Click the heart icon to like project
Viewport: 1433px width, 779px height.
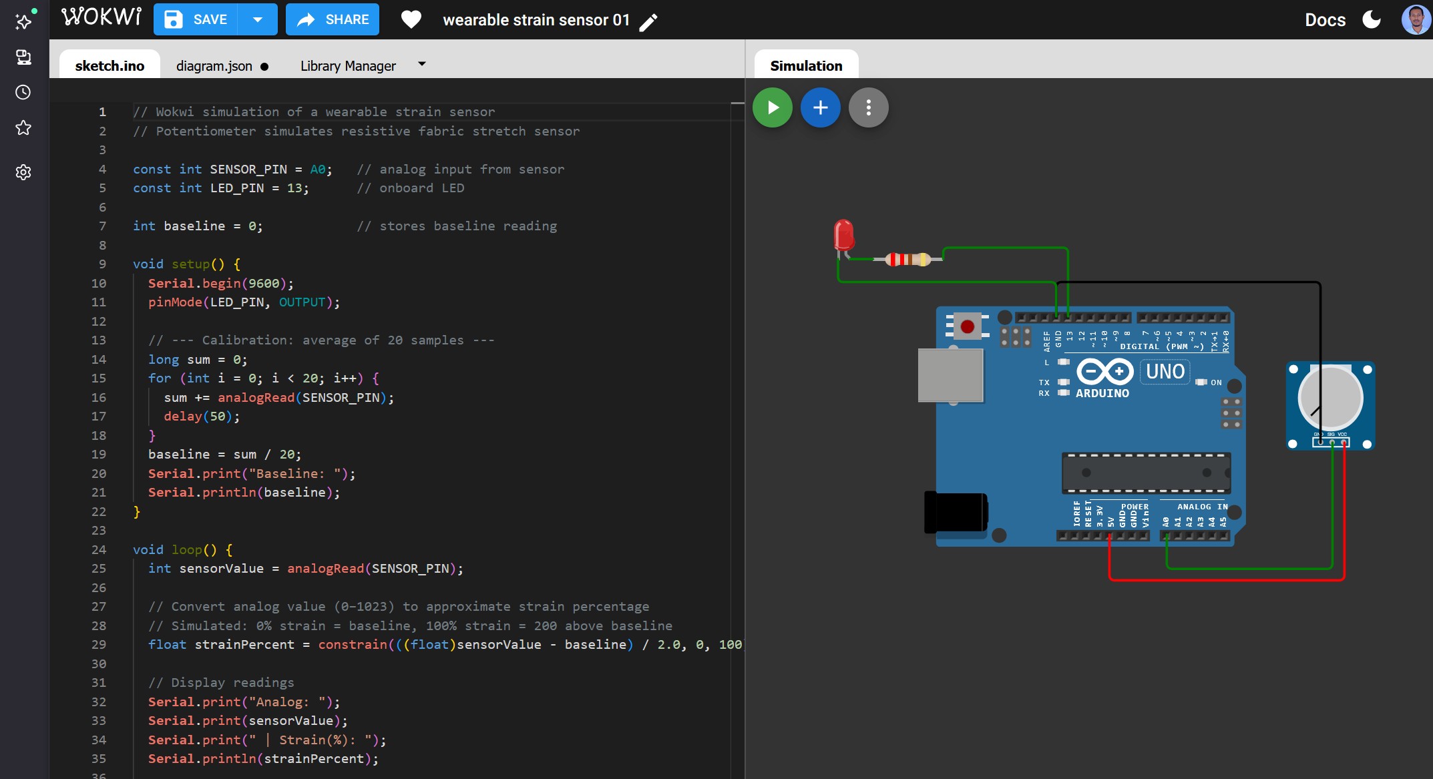411,20
